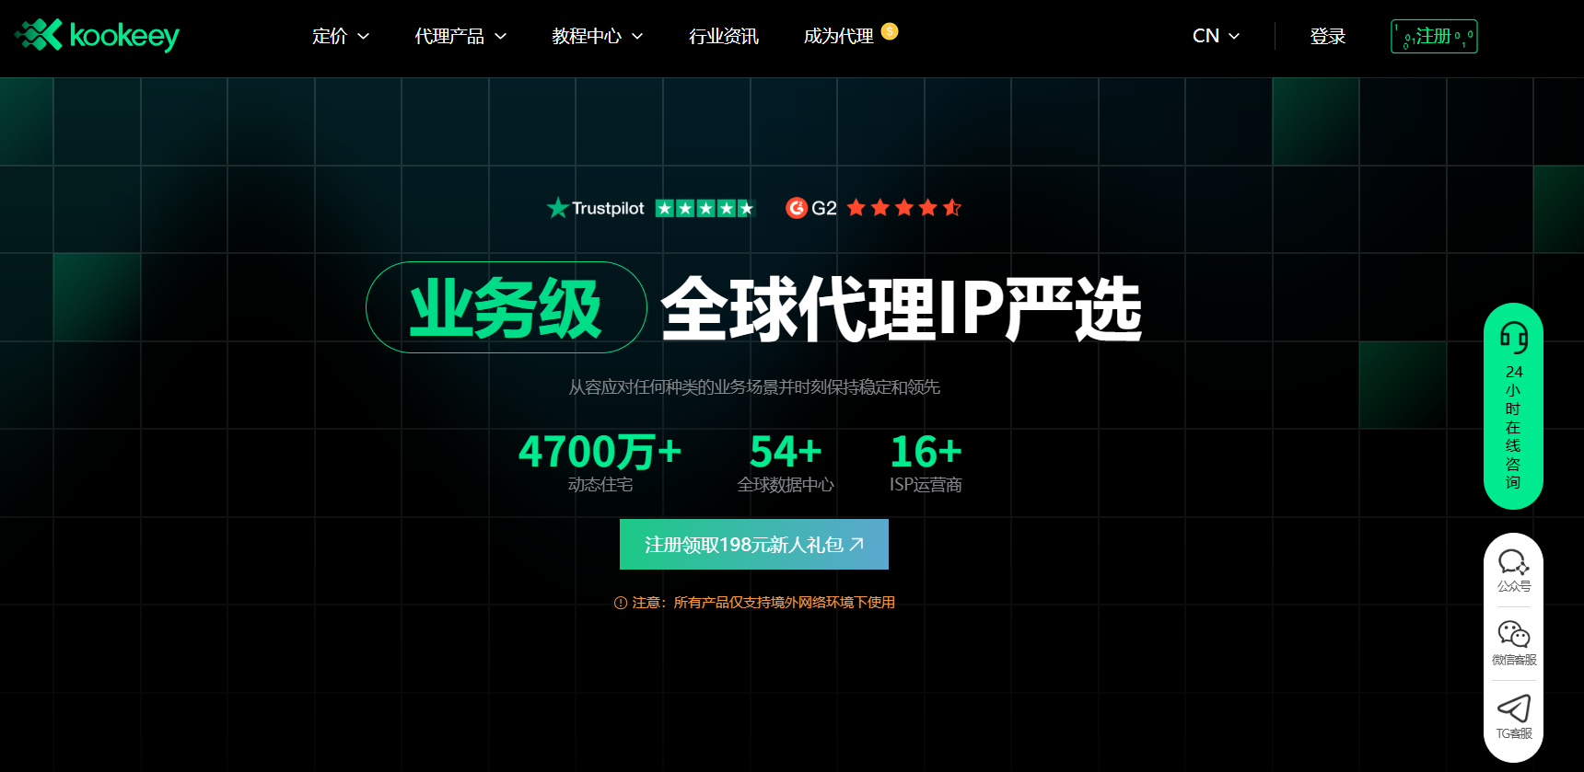The image size is (1584, 772).
Task: Click the G2 orange star rating
Action: click(903, 208)
